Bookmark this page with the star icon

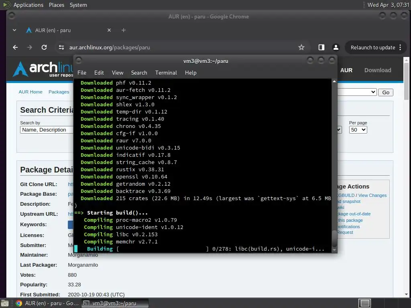point(301,47)
